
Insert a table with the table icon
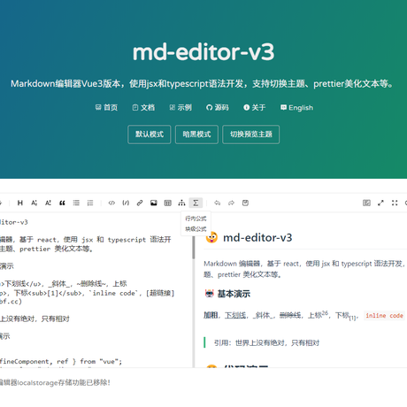(x=168, y=203)
